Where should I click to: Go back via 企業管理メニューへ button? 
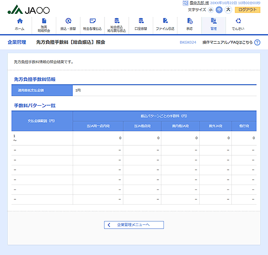[x=134, y=225]
